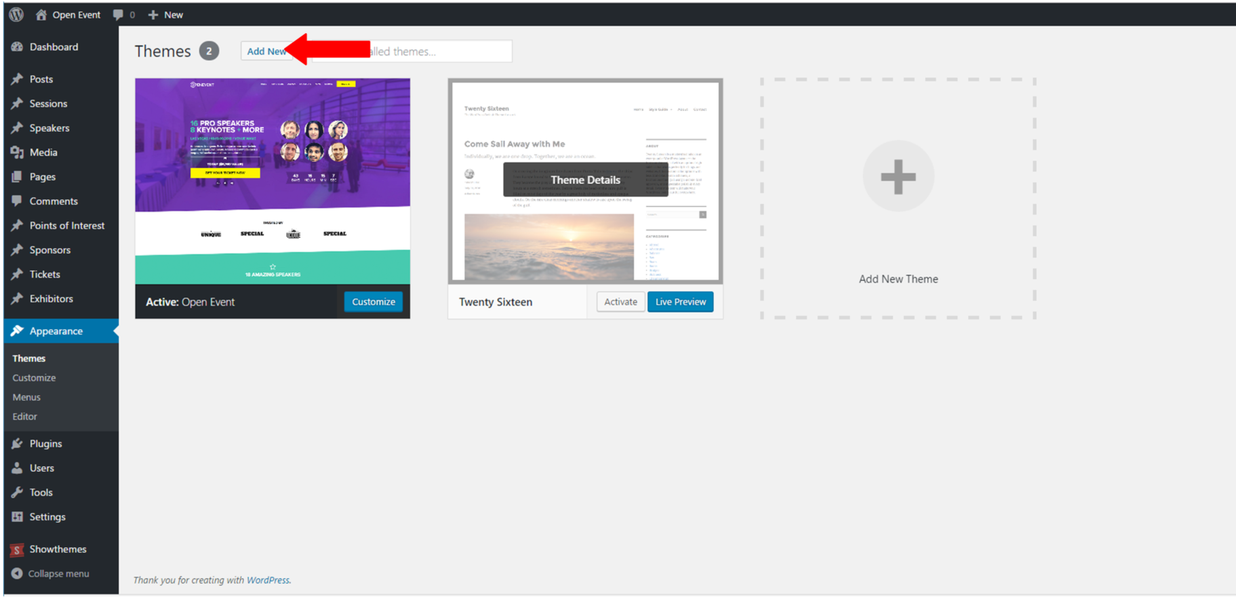Open the Open Event site home icon
Screen dimensions: 1236x597
[41, 14]
